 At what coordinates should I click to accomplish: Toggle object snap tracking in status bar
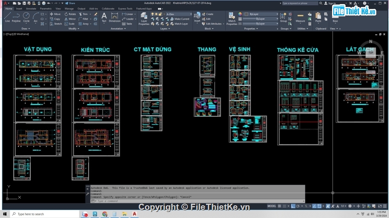click(314, 206)
